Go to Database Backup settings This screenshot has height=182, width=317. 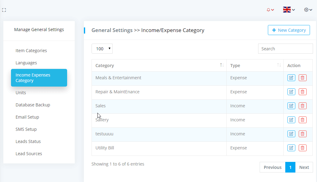(33, 105)
